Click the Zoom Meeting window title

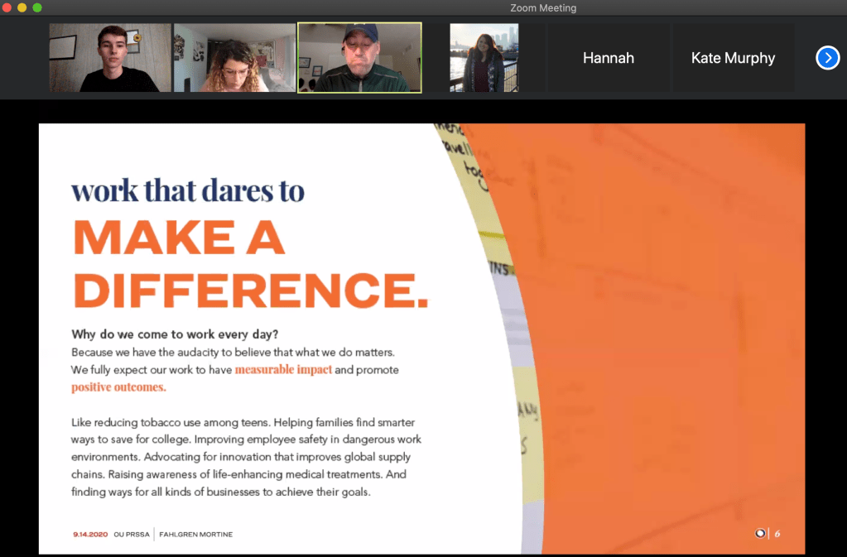(x=543, y=8)
